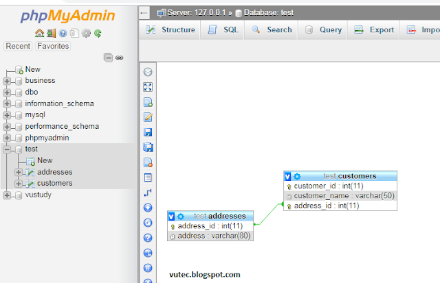Open the Query tab
The width and height of the screenshot is (440, 283).
323,29
